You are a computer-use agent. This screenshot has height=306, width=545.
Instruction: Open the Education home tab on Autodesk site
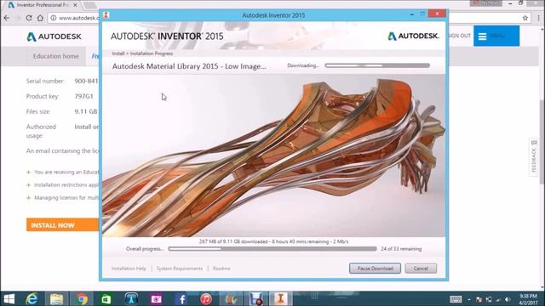point(55,56)
